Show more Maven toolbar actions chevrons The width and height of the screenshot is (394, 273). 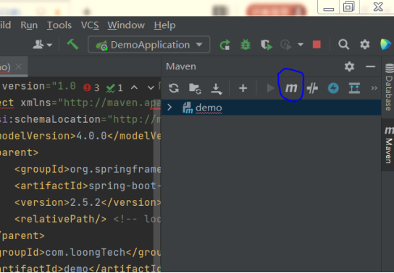[374, 88]
